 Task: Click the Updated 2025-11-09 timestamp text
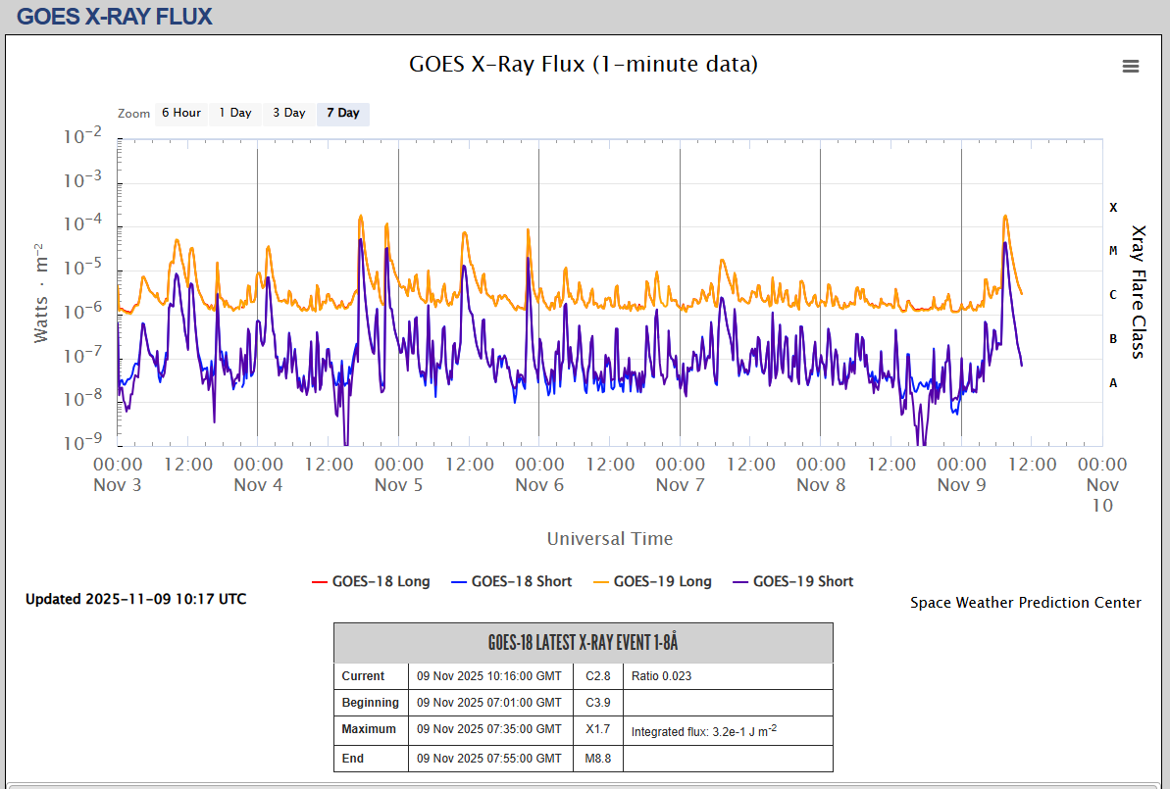click(136, 599)
